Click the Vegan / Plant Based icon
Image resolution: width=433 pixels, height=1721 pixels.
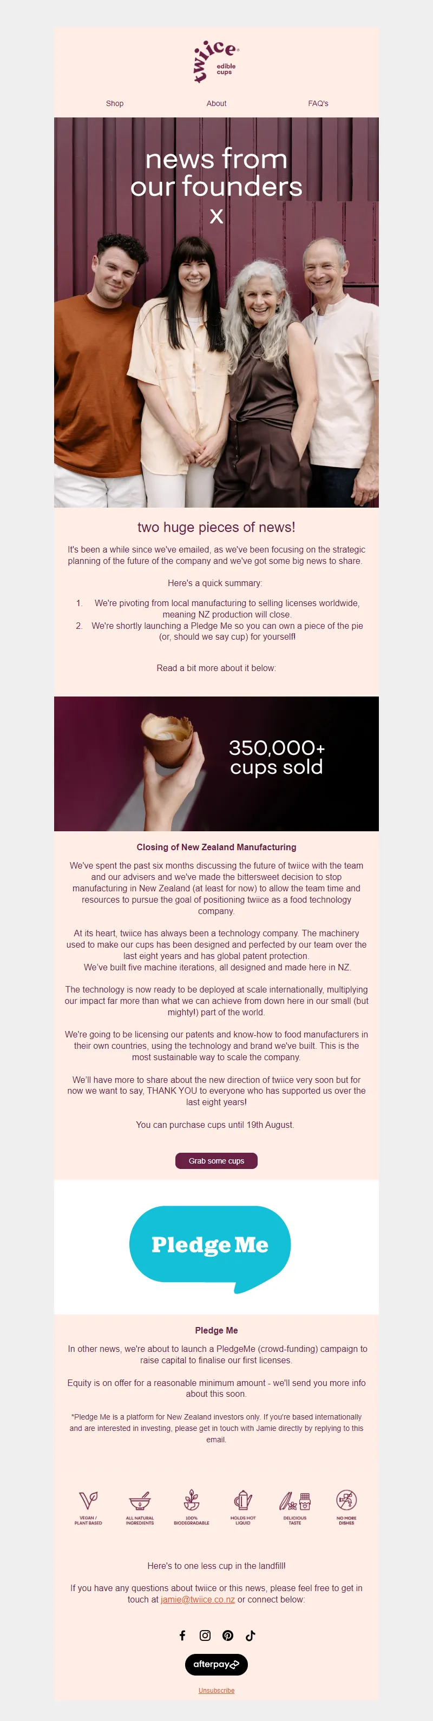click(88, 1506)
